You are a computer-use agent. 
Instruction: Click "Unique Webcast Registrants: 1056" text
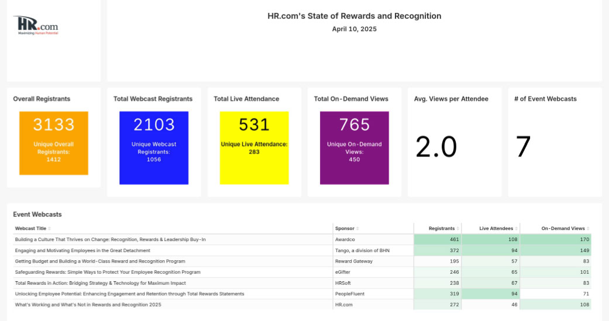[154, 152]
